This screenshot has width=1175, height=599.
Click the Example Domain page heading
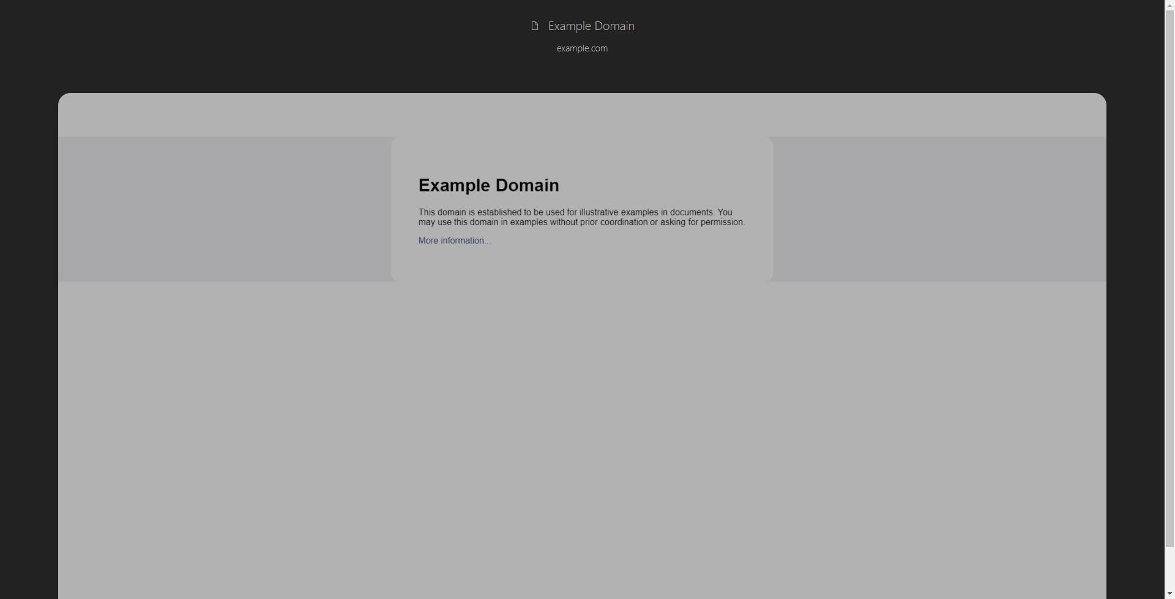[489, 185]
